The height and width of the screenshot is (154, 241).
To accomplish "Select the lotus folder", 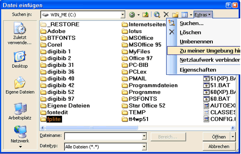I will (132, 31).
